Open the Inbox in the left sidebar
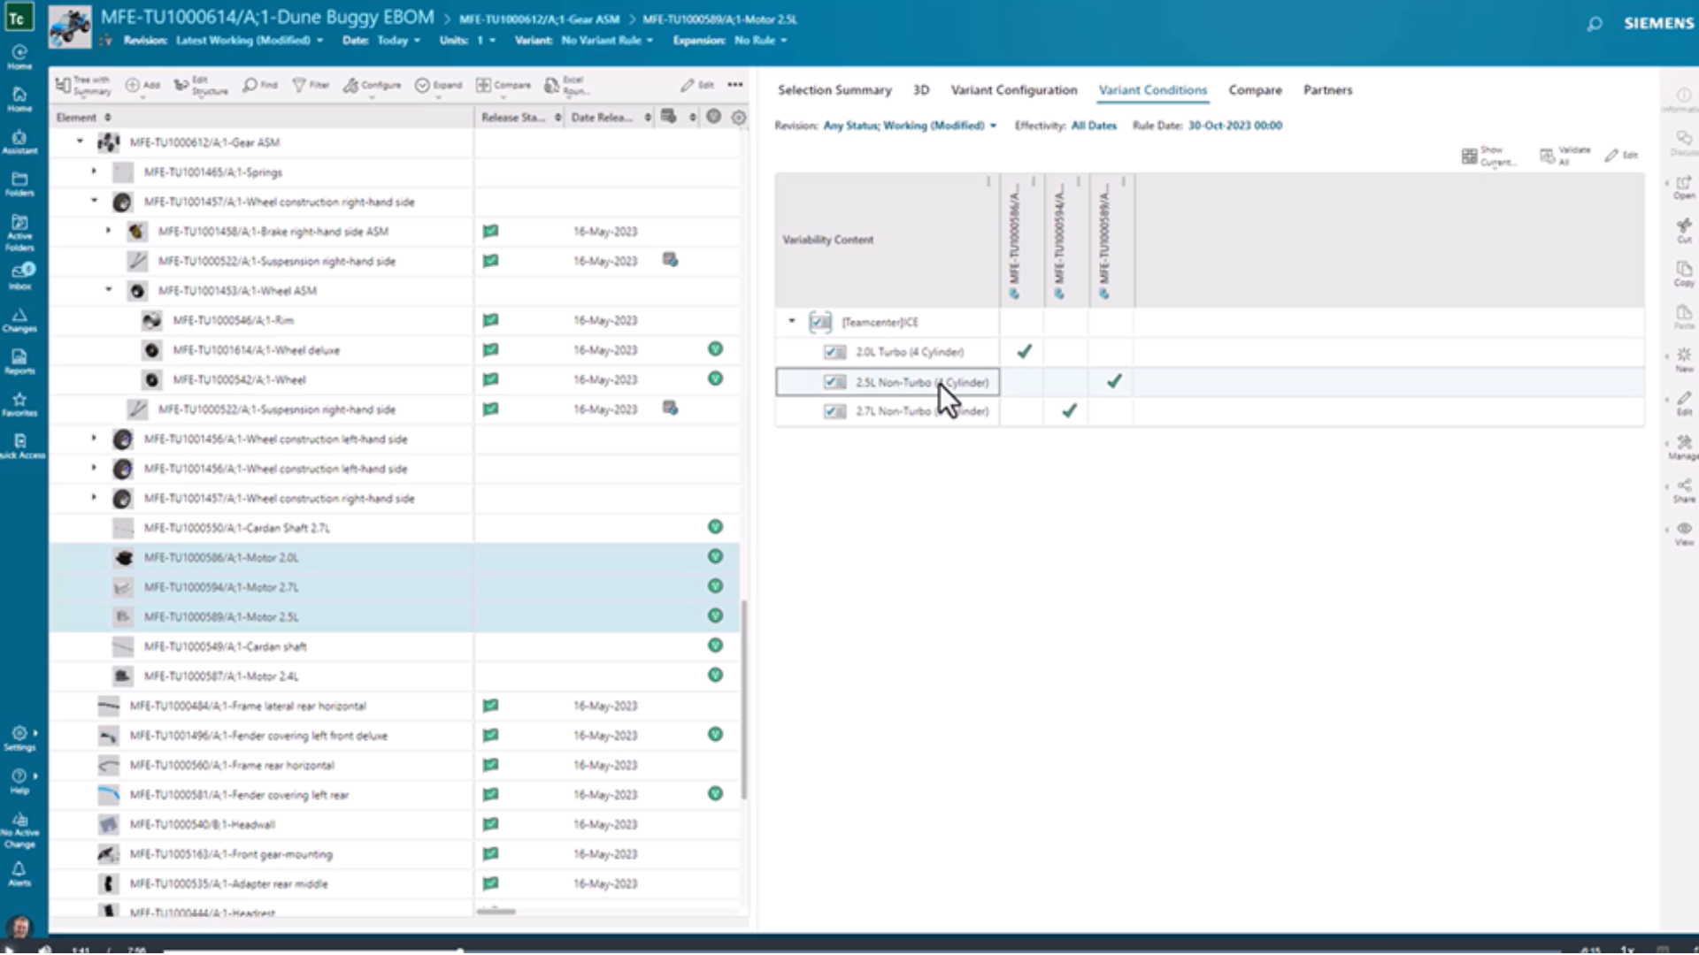Screen dimensions: 1699x955 click(19, 276)
